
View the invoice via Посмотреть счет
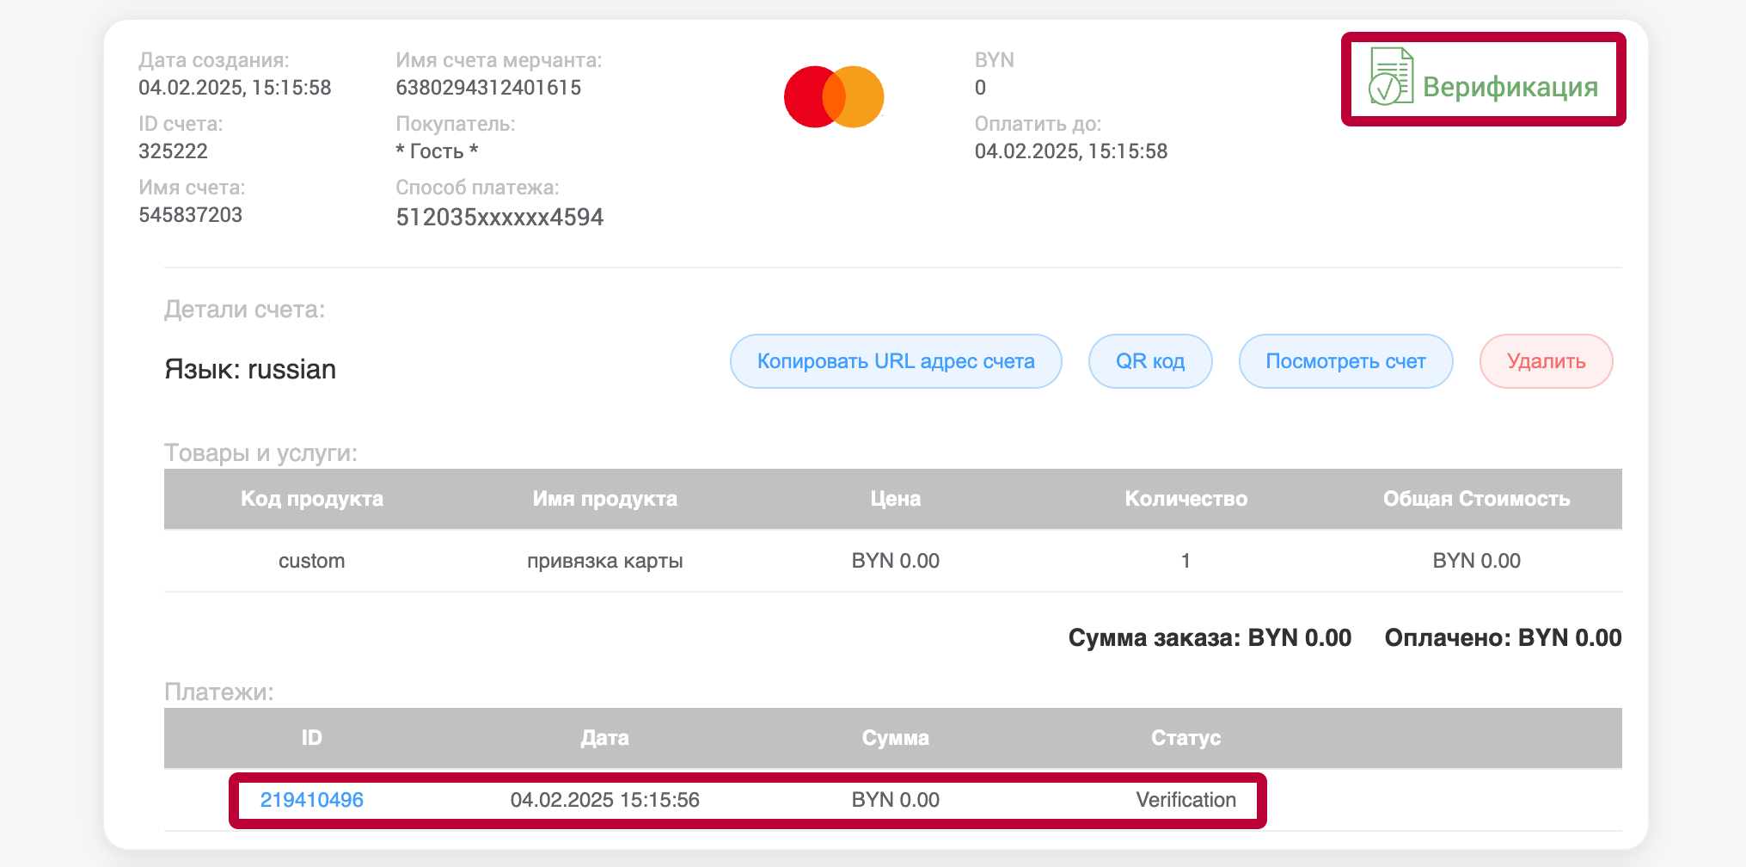1345,361
